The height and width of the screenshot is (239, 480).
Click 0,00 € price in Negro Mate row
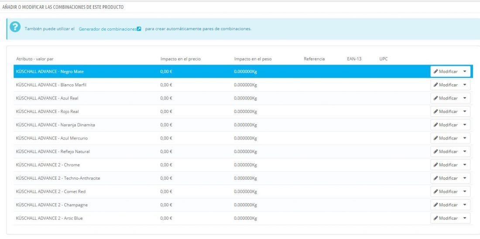(x=166, y=72)
